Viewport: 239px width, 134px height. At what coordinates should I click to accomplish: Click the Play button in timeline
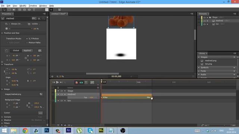click(x=58, y=82)
